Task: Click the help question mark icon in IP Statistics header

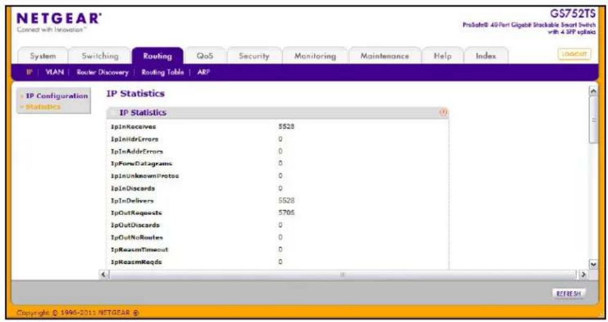Action: click(x=443, y=112)
